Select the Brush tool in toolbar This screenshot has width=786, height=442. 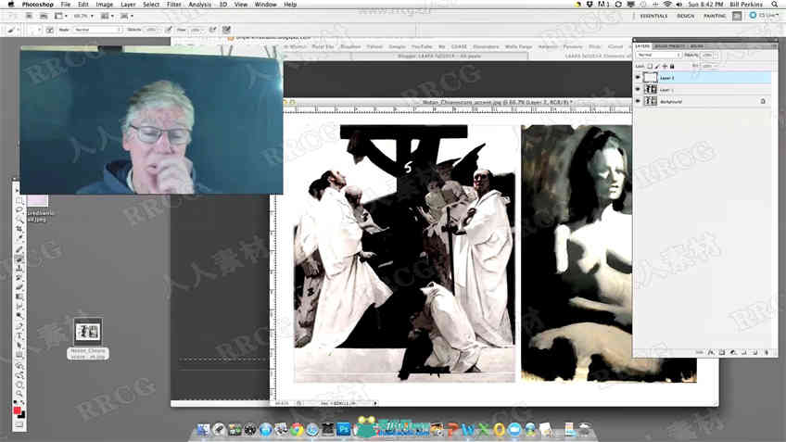coord(19,259)
